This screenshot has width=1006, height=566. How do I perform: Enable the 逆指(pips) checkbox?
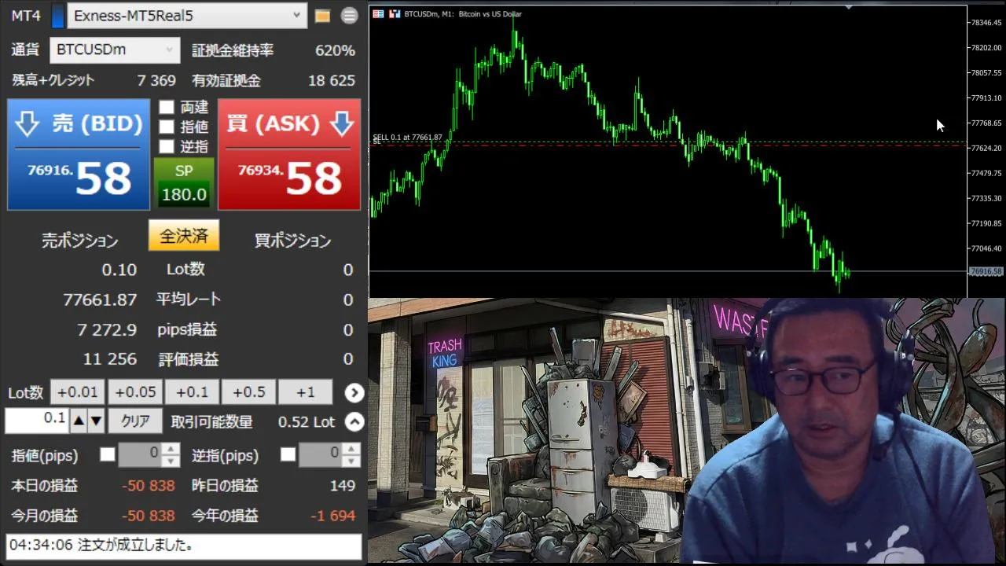288,454
